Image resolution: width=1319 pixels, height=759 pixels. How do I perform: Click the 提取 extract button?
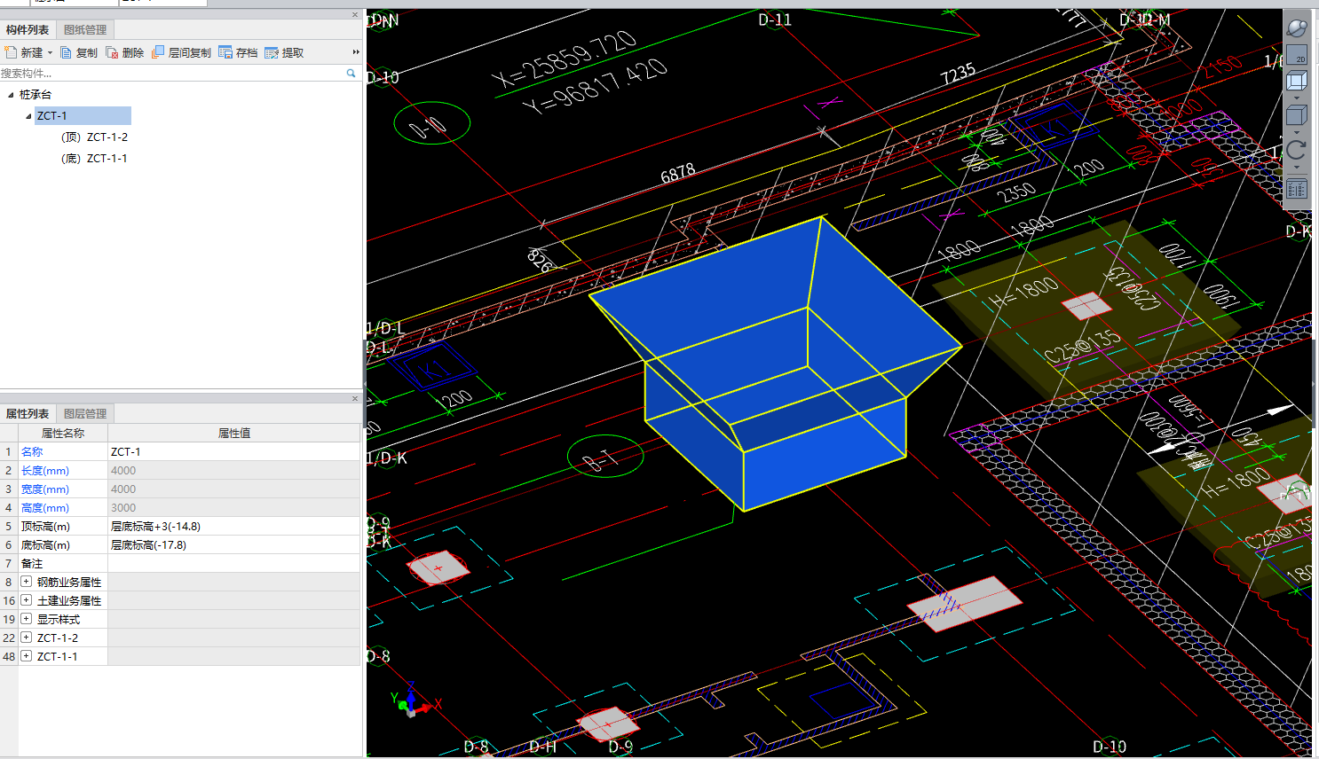pyautogui.click(x=284, y=52)
